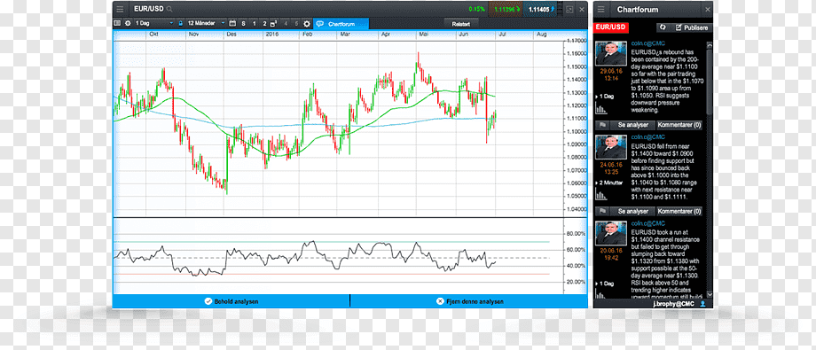Toggle the chart layout icon in toolbar
This screenshot has height=350, width=816.
pyautogui.click(x=117, y=23)
